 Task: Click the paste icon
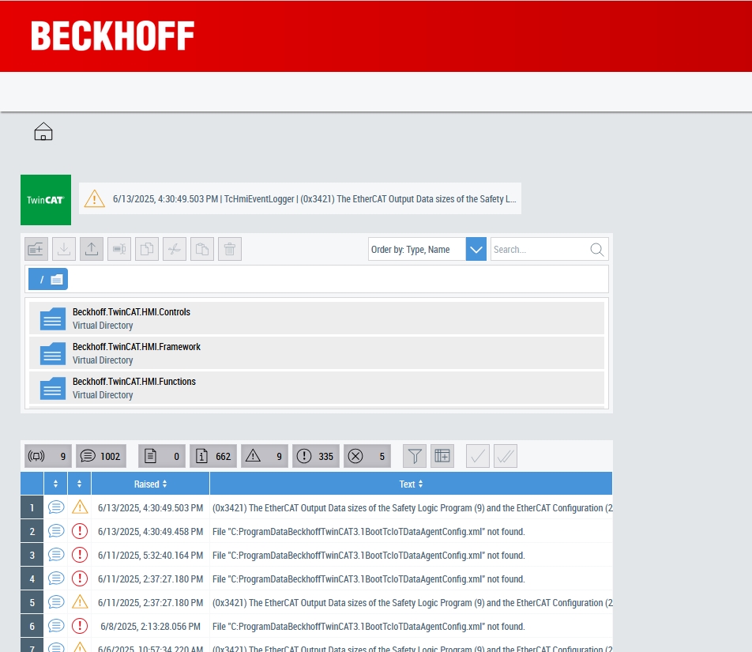202,249
